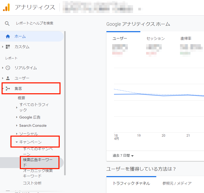Click the 20 date label on chart axis
204x193 pixels.
163,136
